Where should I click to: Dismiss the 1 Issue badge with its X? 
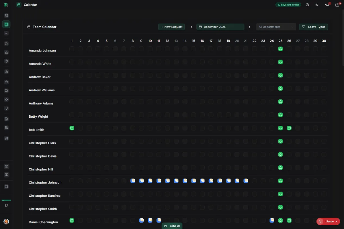[x=337, y=222]
